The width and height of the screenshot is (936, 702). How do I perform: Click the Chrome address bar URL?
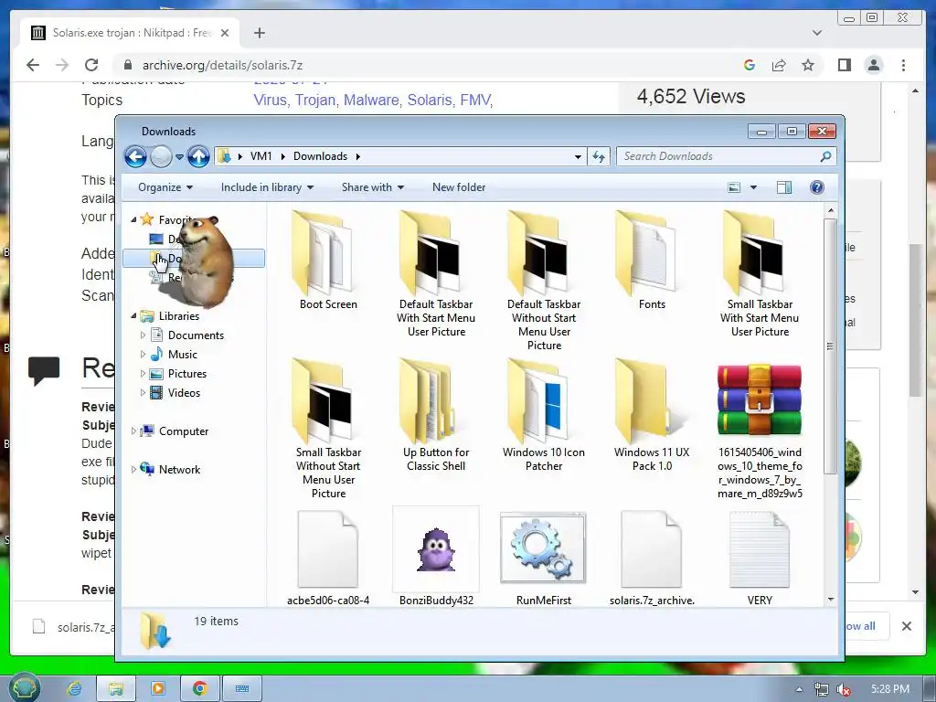[223, 65]
